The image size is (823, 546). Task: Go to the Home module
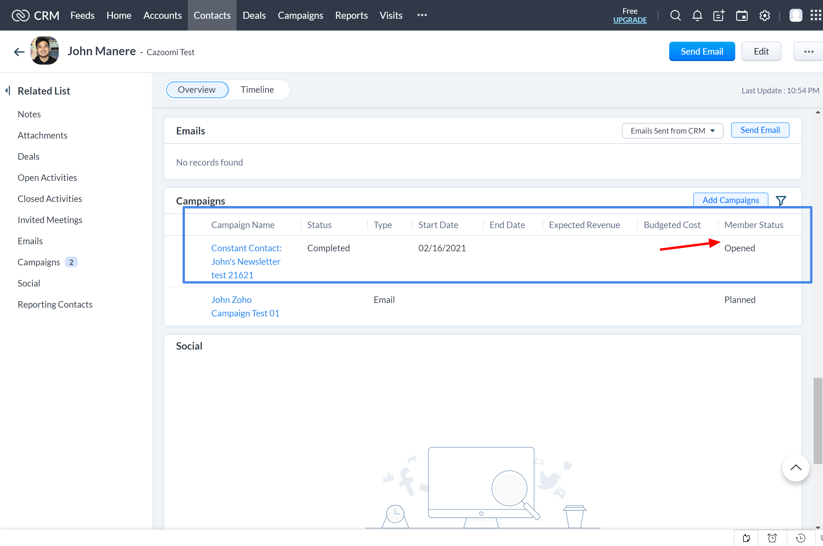119,15
